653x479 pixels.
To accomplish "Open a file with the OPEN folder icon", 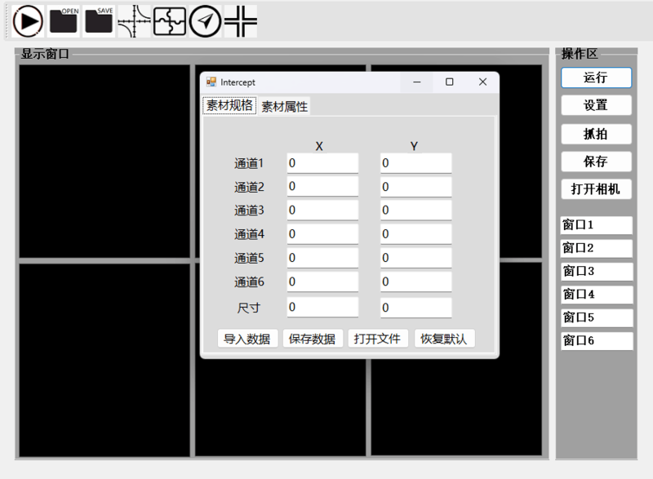I will click(64, 21).
